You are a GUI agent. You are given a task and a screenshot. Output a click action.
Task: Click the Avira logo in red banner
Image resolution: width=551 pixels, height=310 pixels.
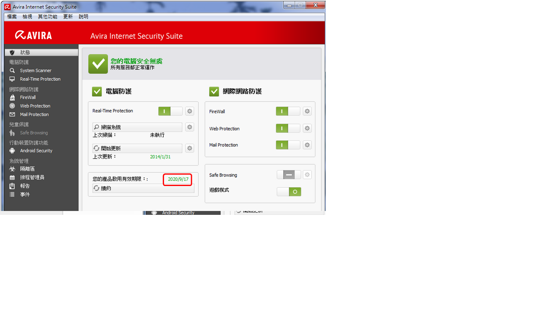click(34, 35)
